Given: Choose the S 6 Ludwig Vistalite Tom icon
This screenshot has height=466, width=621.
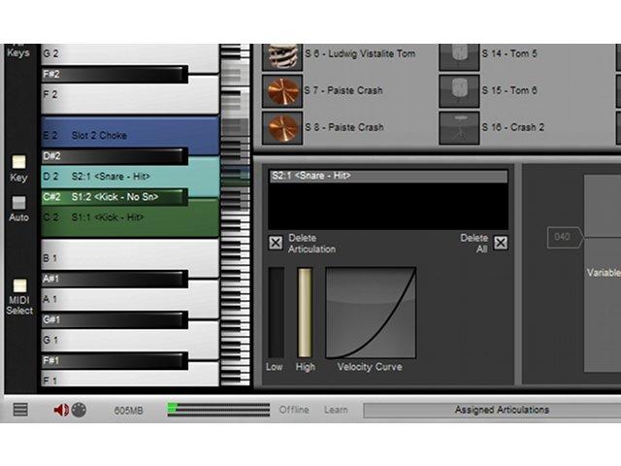Looking at the screenshot, I should pos(282,56).
